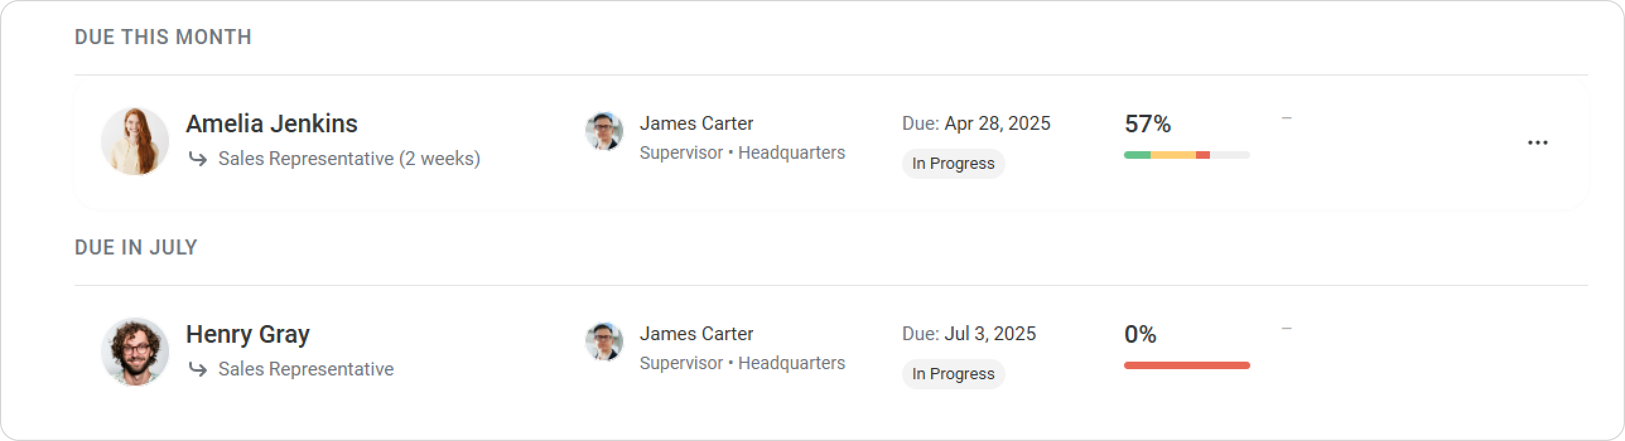This screenshot has height=441, width=1625.
Task: Click the In Progress badge for Henry Gray
Action: click(x=953, y=374)
